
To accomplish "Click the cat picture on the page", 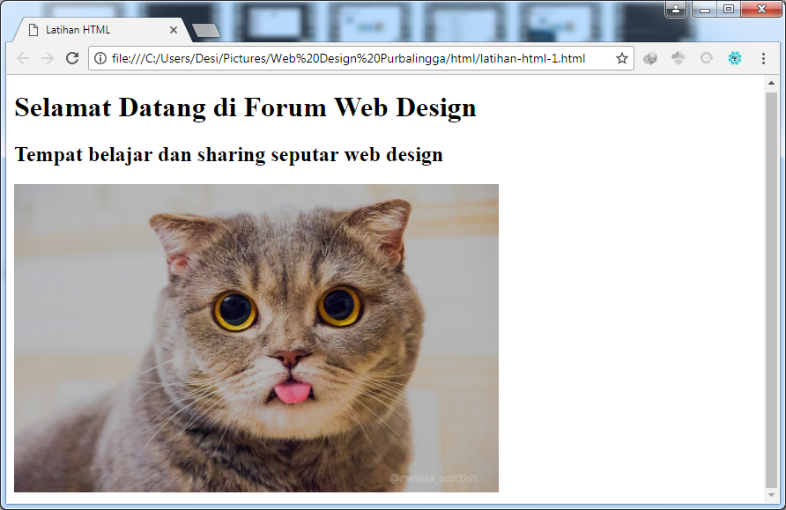I will point(256,338).
